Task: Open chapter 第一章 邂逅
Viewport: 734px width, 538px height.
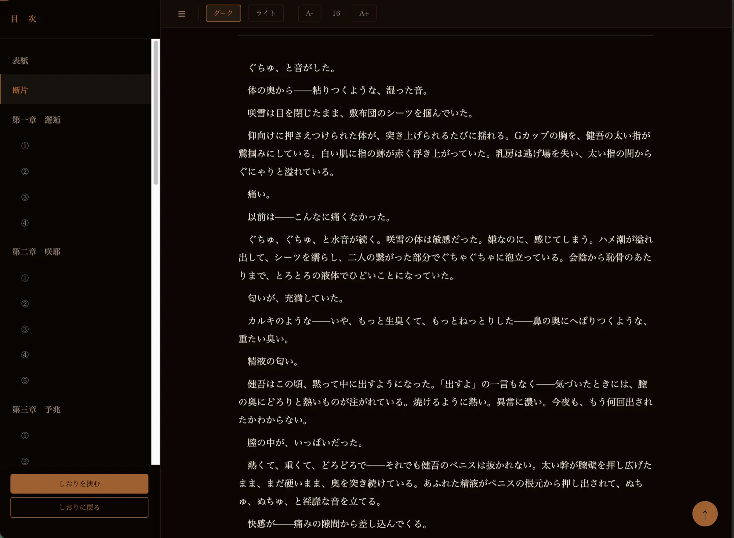Action: 36,120
